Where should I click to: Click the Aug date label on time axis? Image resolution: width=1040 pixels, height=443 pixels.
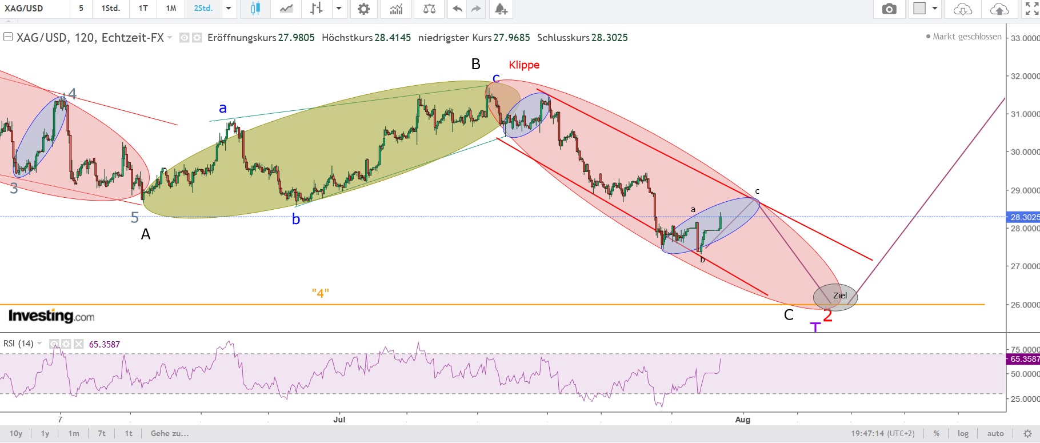click(743, 420)
